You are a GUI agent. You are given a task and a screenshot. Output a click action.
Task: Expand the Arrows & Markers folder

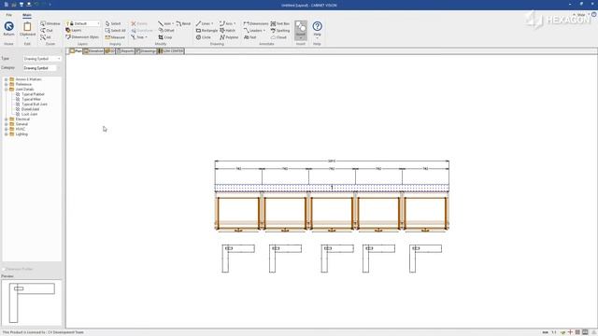coord(7,79)
